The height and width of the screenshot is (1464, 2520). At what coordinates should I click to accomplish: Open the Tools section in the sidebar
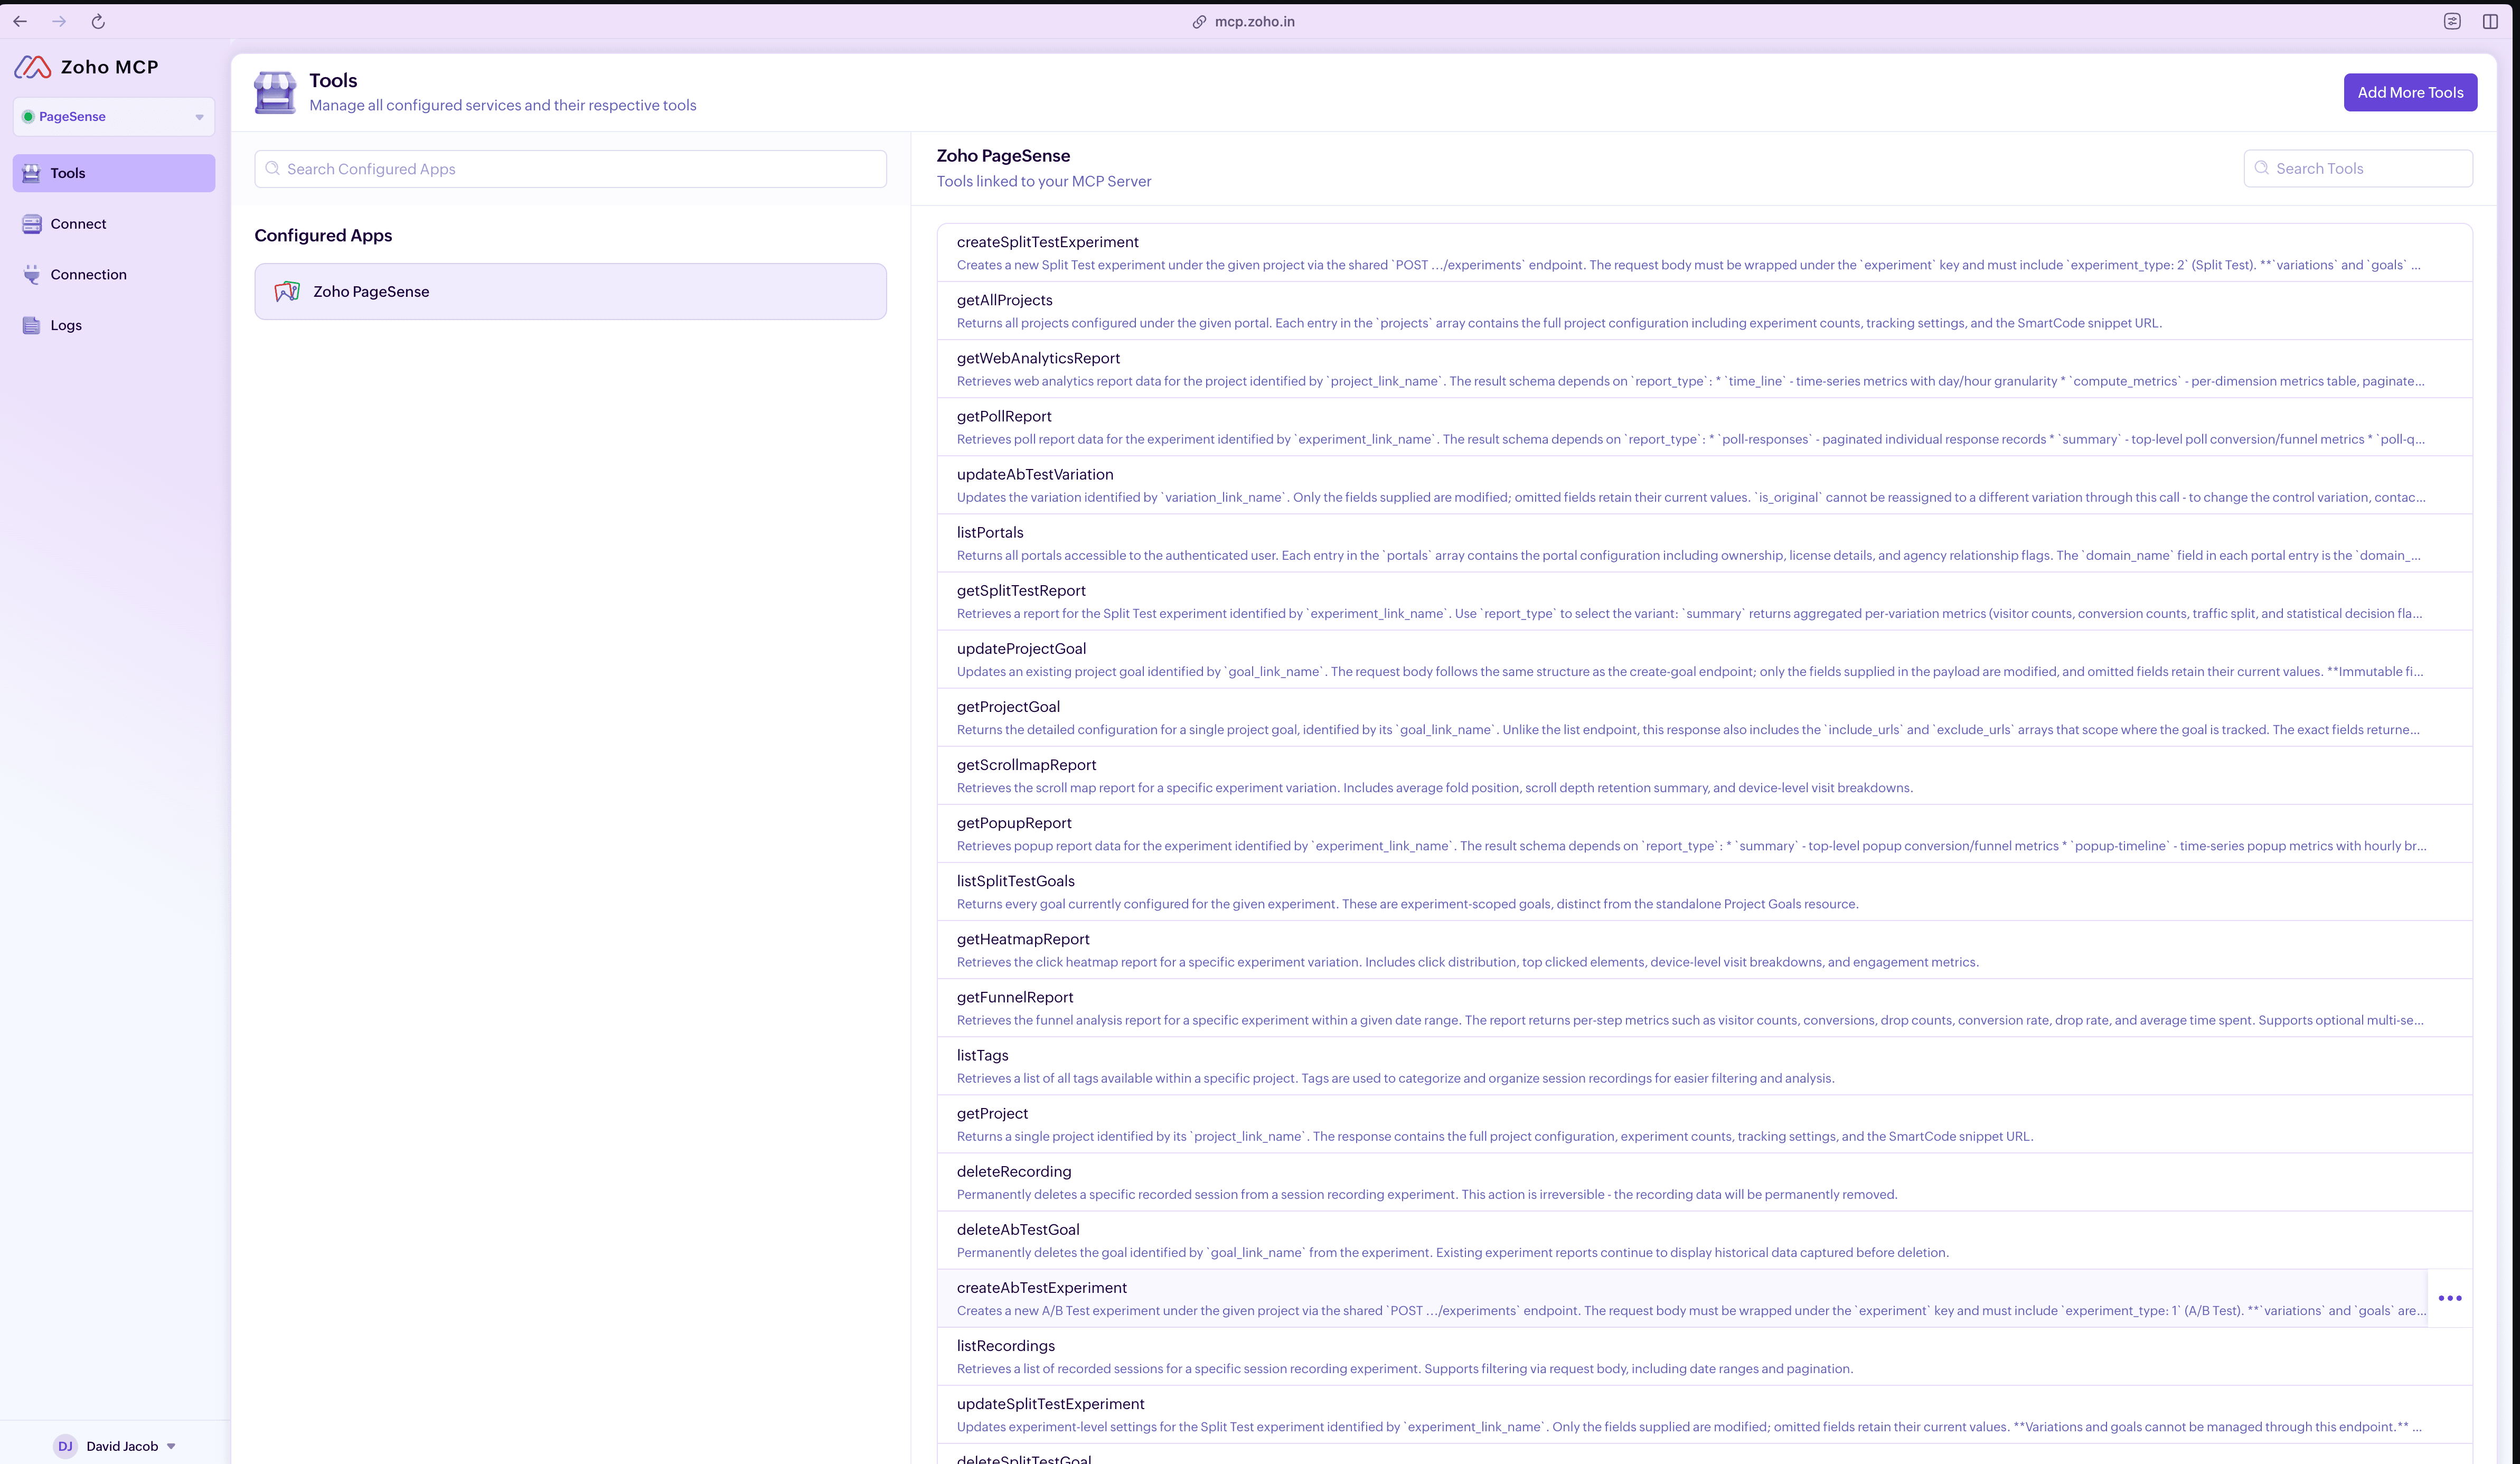tap(114, 173)
